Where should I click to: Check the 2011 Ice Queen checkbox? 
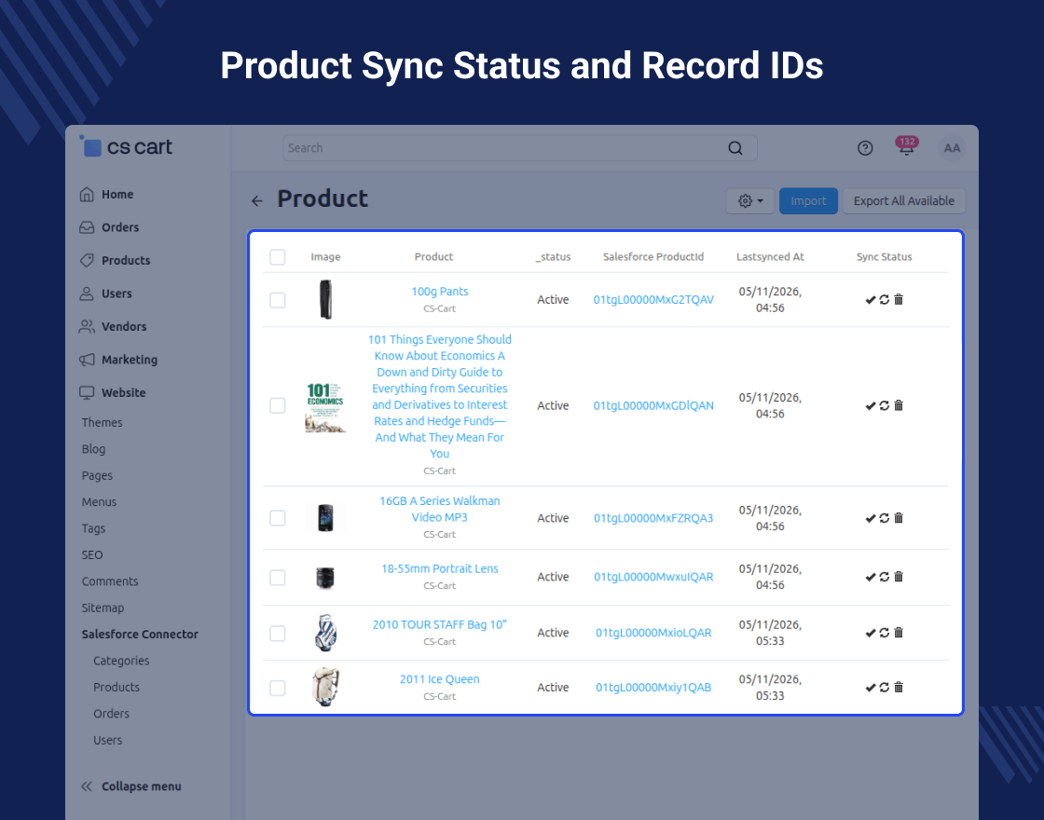(278, 688)
